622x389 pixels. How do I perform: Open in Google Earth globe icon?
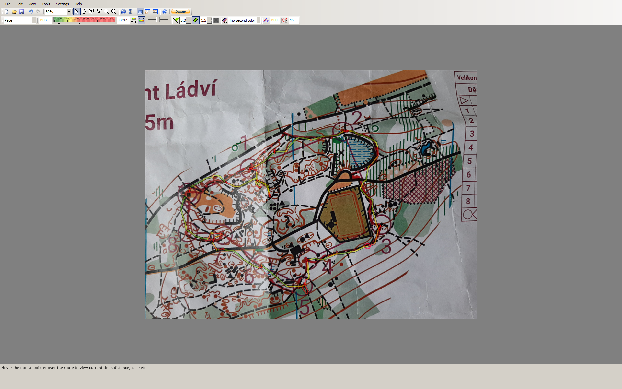click(123, 12)
